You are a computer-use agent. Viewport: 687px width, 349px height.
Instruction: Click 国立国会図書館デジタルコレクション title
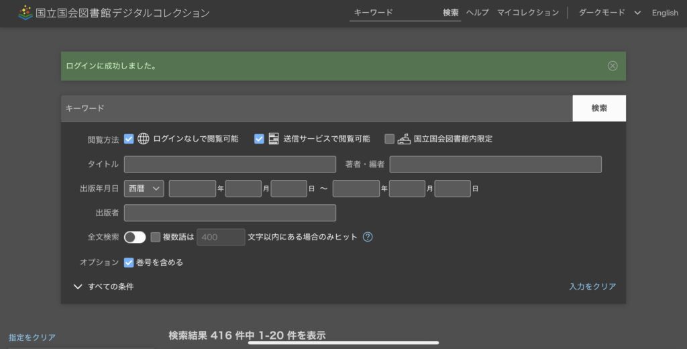click(123, 13)
